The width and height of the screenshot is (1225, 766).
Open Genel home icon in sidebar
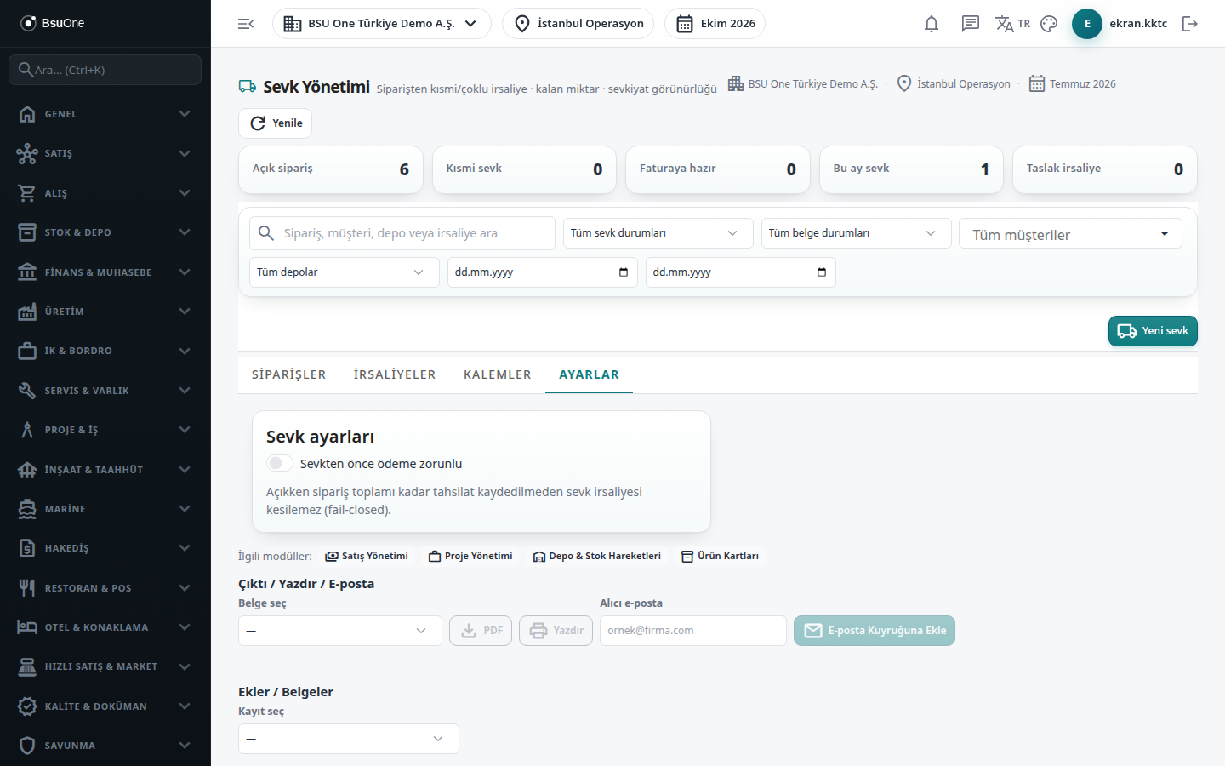tap(27, 114)
